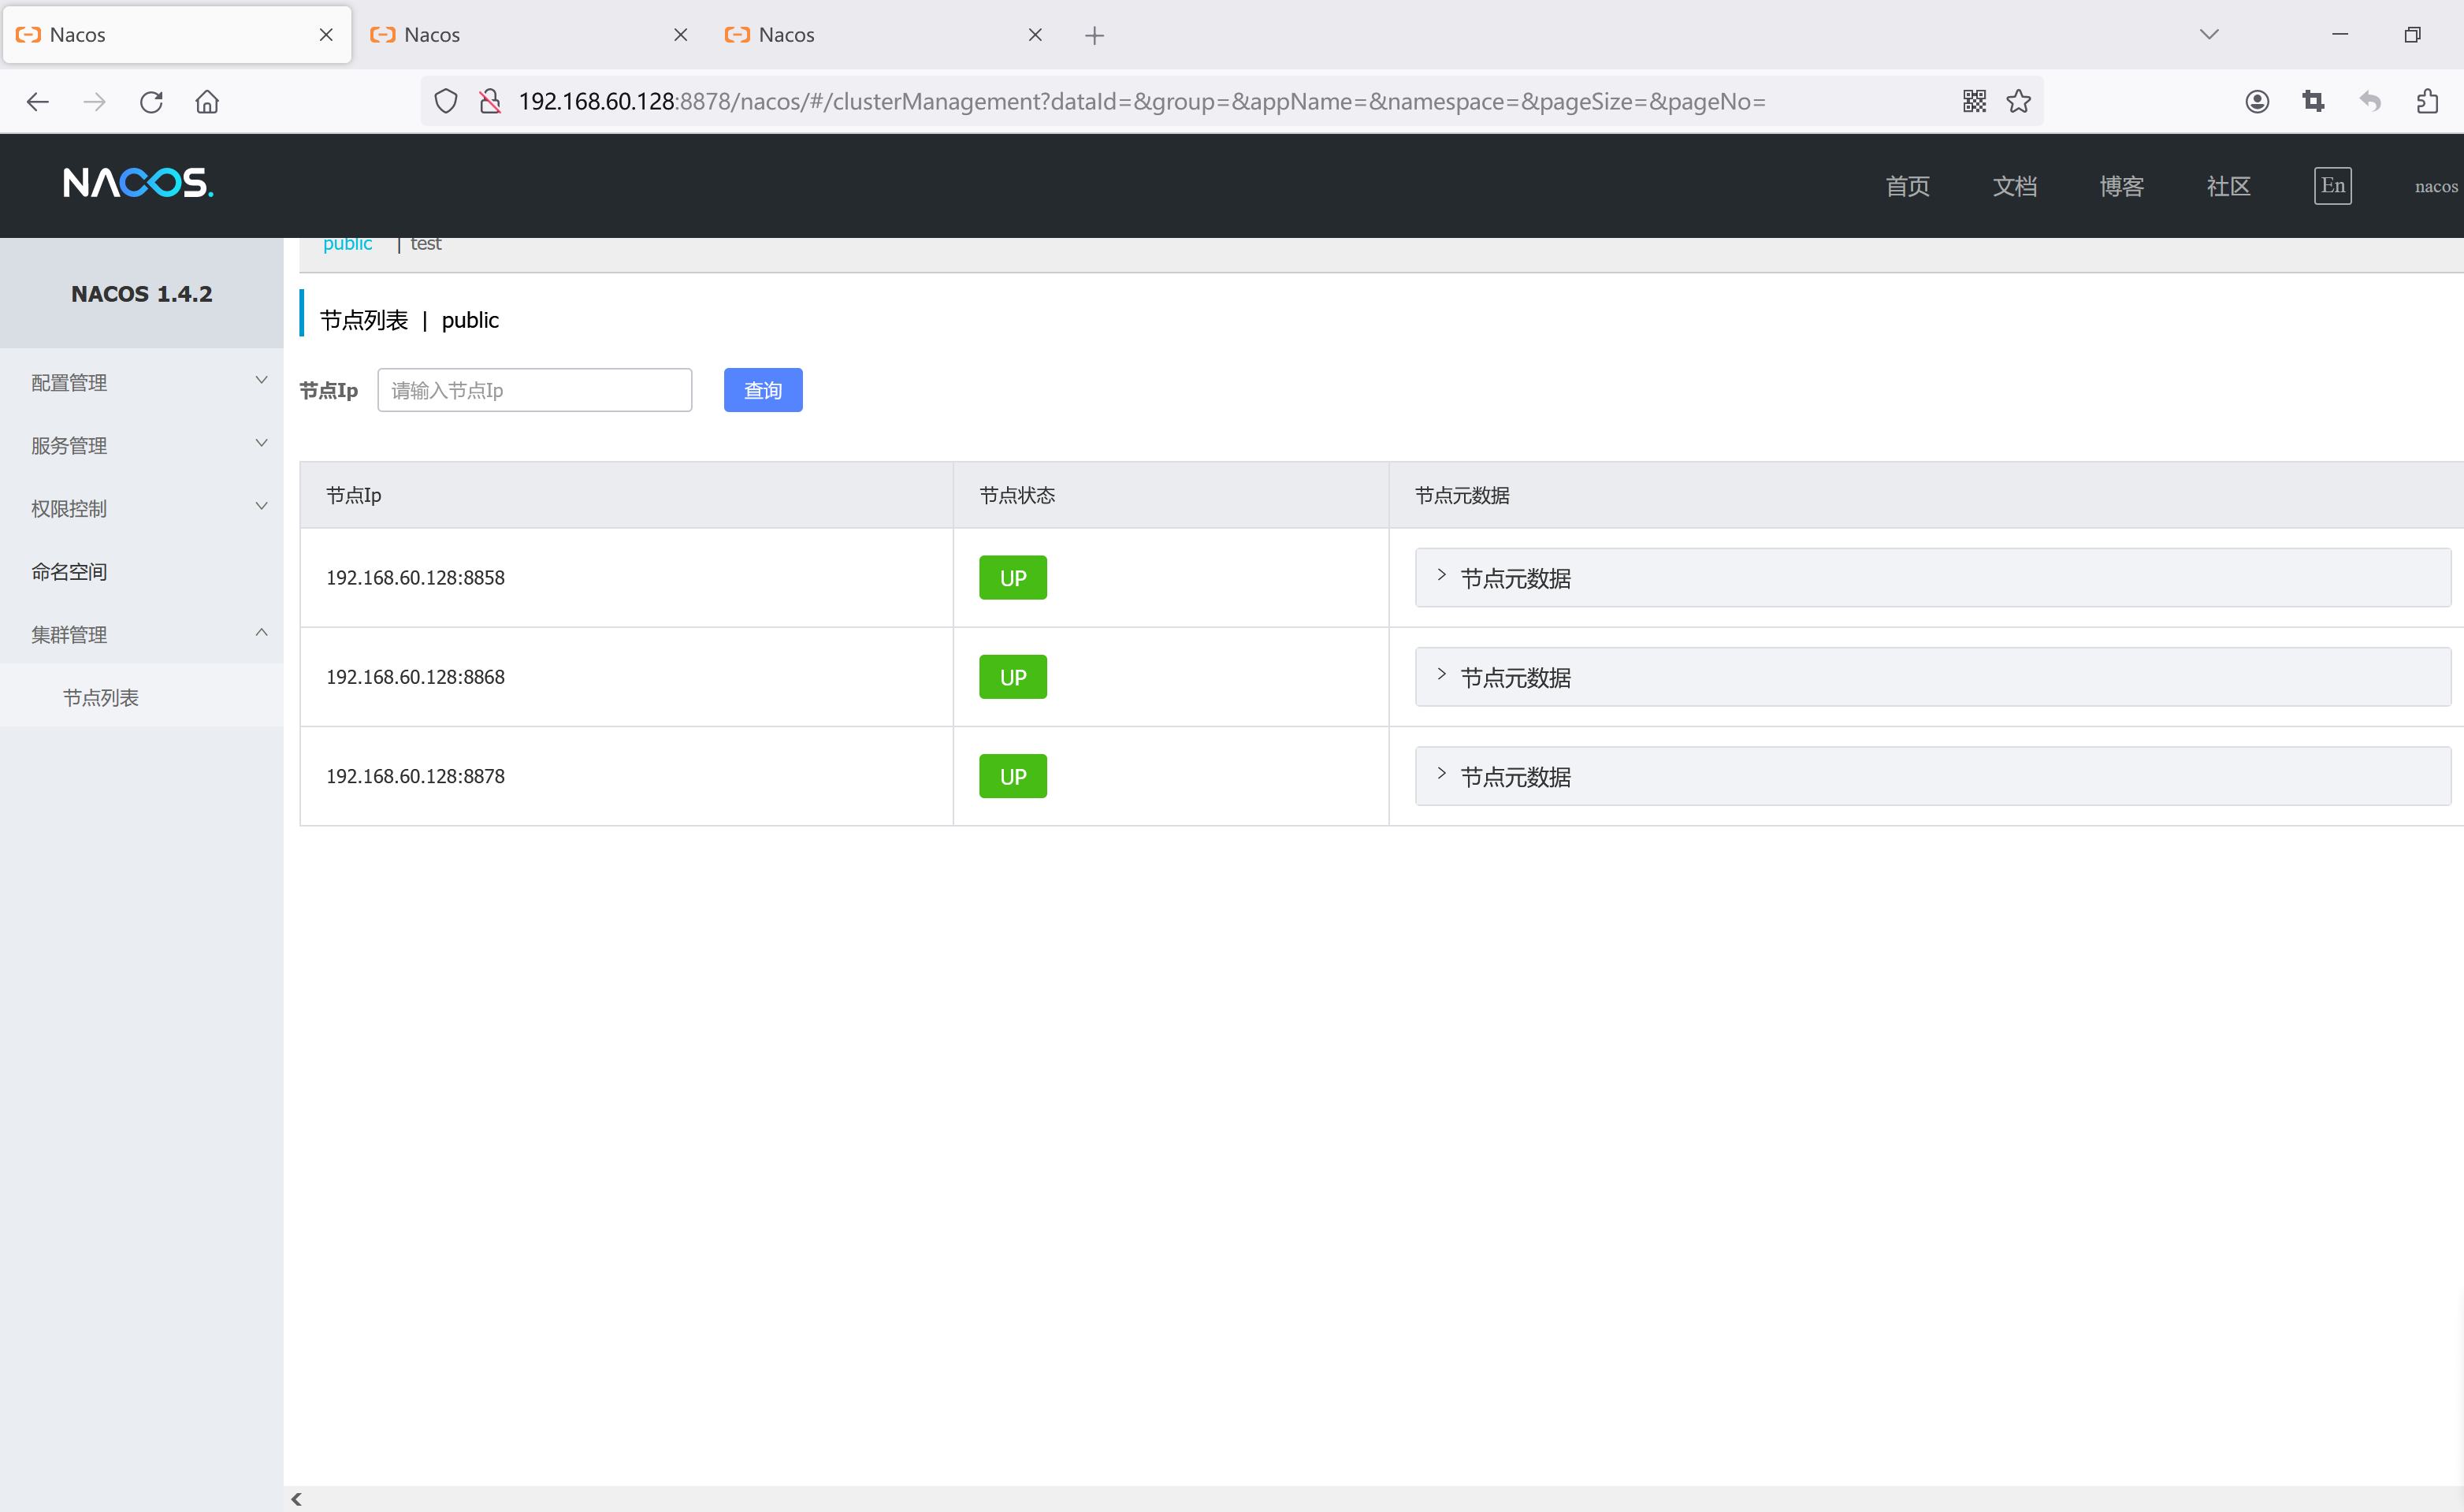Click the NACOS logo

pyautogui.click(x=138, y=183)
